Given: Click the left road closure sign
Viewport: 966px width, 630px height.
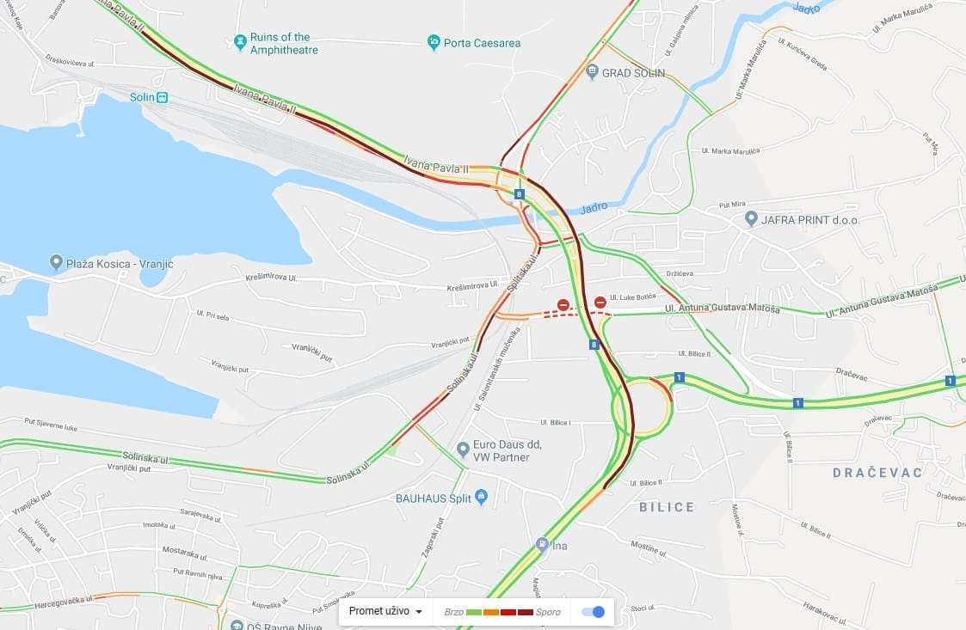Looking at the screenshot, I should (x=563, y=305).
